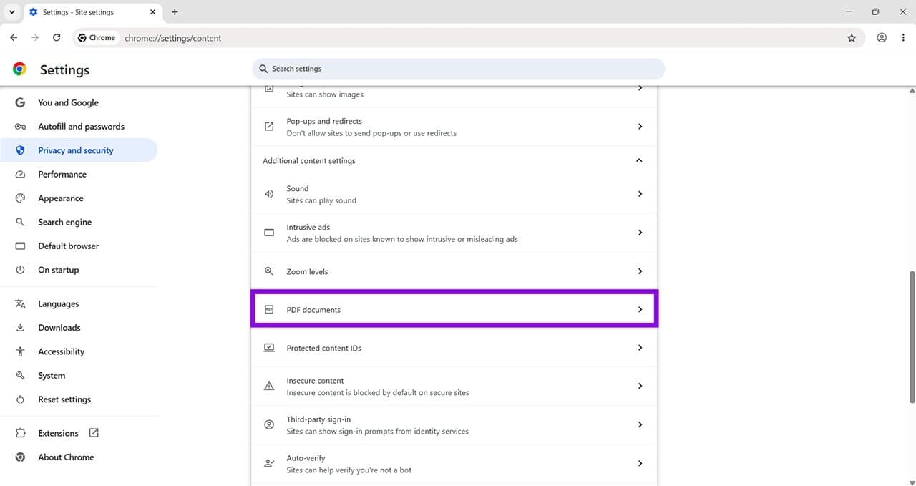Click the Protected content IDs icon

(269, 348)
